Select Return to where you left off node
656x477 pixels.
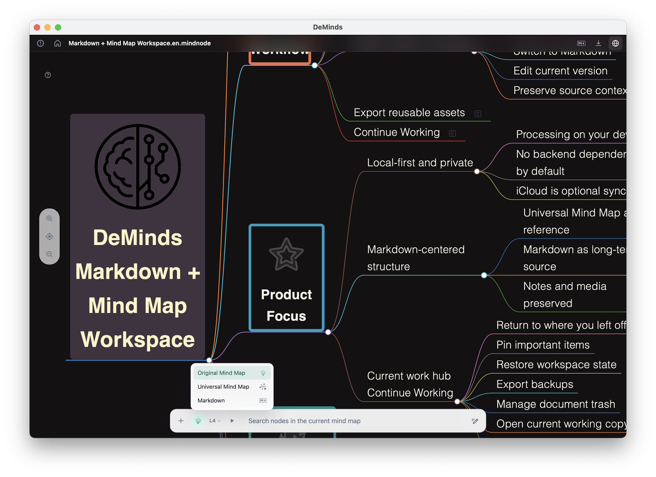561,325
